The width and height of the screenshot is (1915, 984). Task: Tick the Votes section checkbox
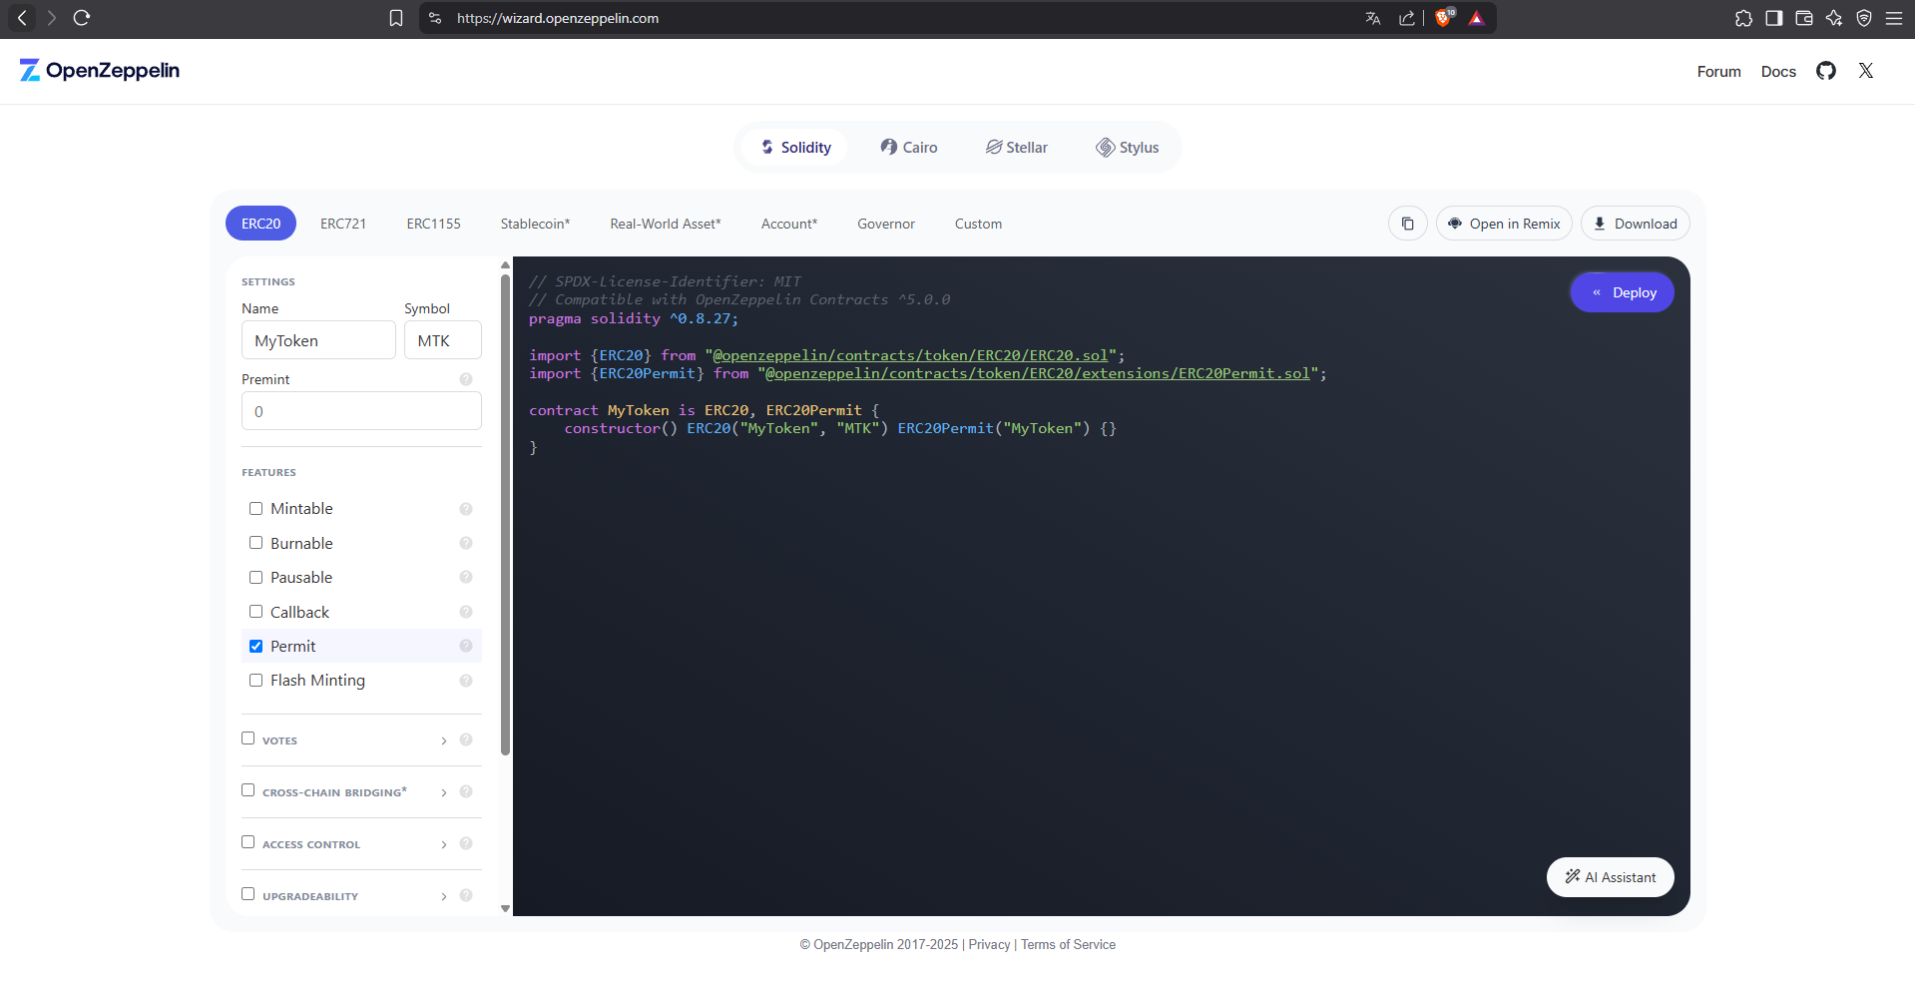pyautogui.click(x=247, y=738)
